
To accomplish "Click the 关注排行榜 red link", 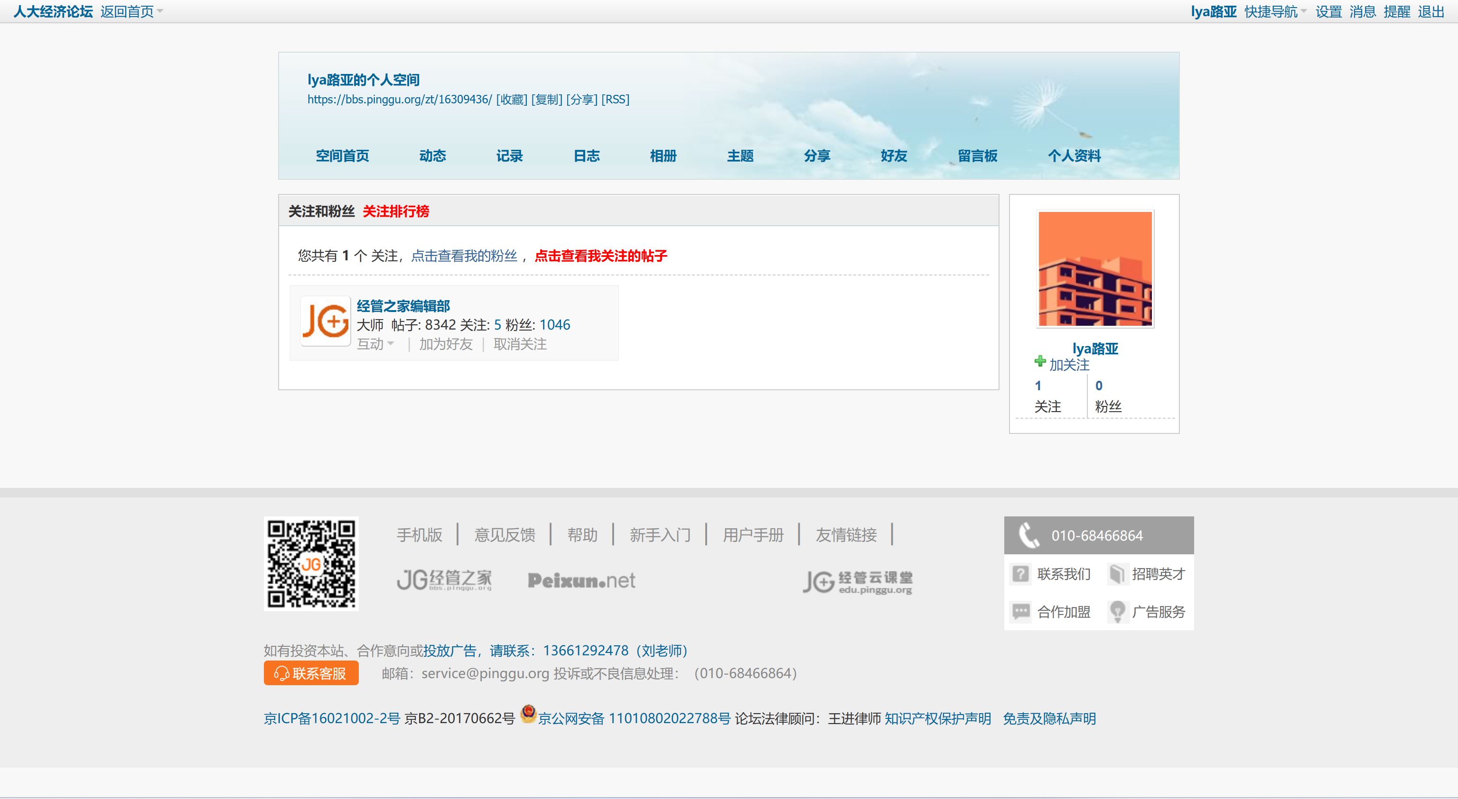I will 395,211.
